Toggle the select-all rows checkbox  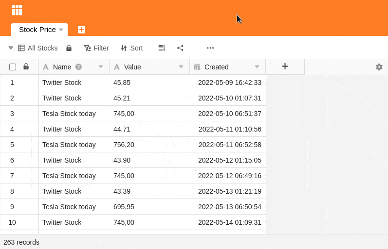coord(13,67)
